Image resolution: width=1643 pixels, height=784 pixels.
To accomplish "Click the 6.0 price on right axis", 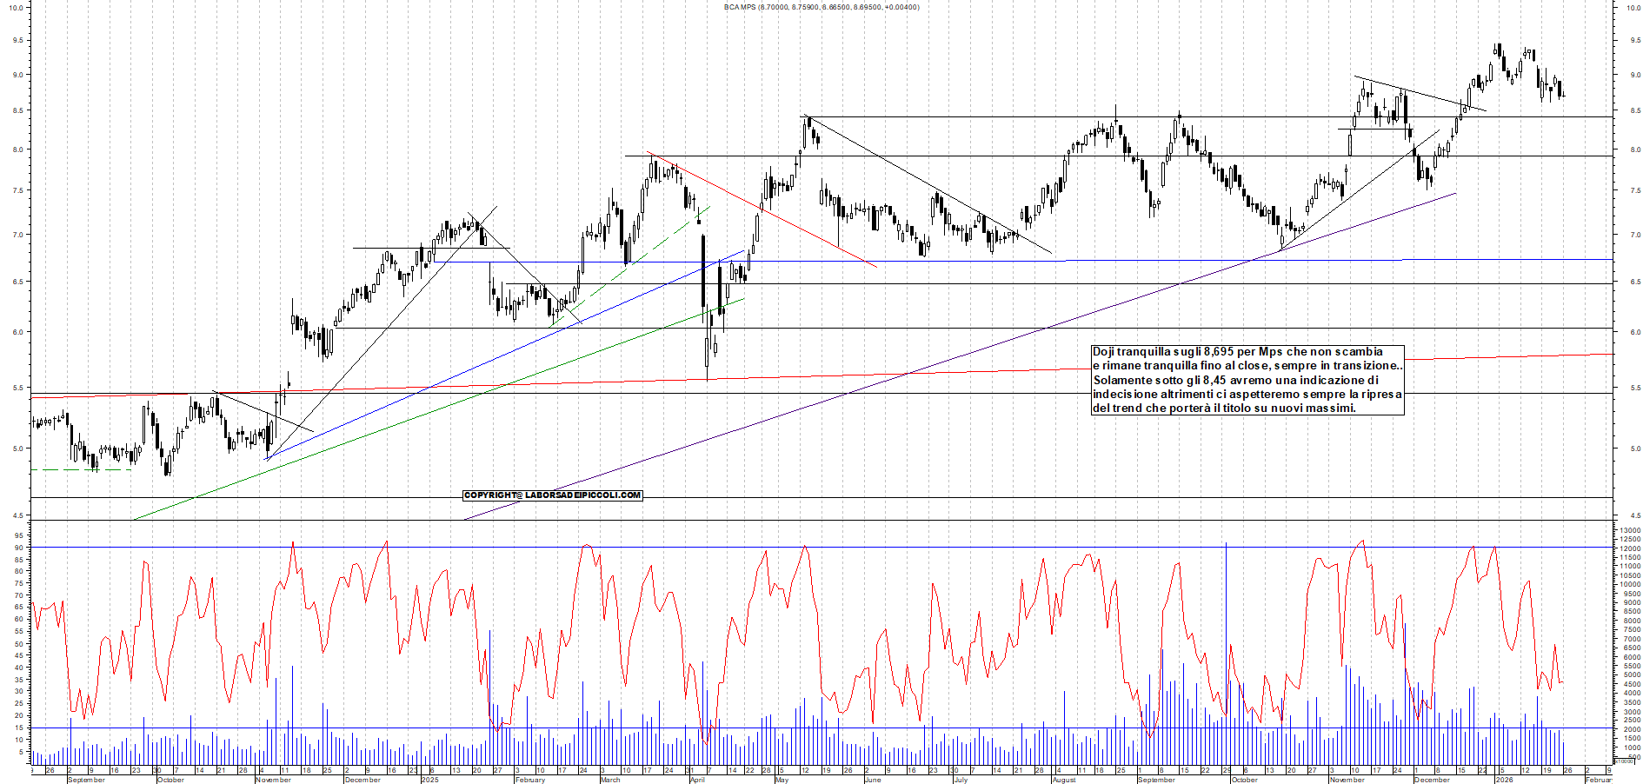I will click(1635, 332).
